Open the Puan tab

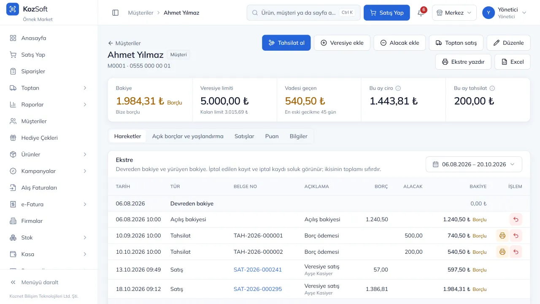[x=272, y=136]
